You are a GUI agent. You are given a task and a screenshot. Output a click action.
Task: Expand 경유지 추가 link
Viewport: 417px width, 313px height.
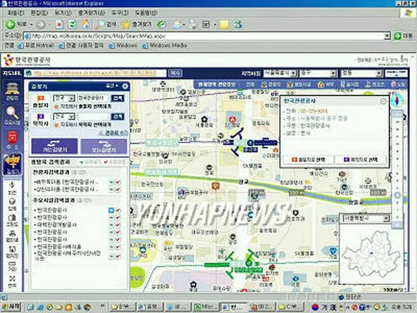pyautogui.click(x=113, y=132)
